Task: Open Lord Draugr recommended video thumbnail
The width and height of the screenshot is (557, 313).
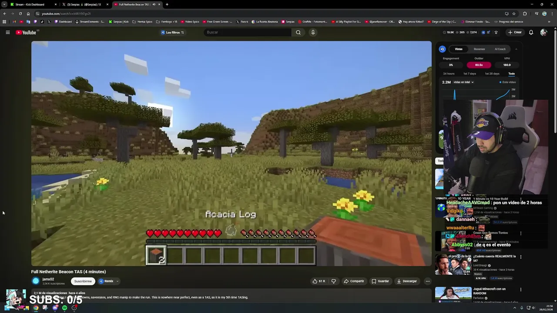Action: (x=453, y=265)
